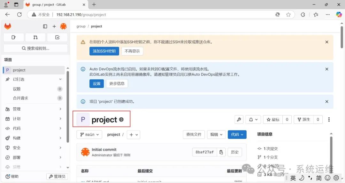The height and width of the screenshot is (183, 345).
Task: Open the merge requests shortcut icon
Action: pos(35,37)
